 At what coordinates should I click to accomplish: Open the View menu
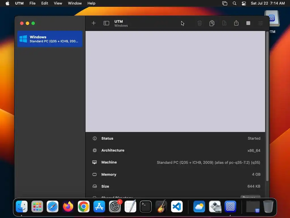click(58, 3)
